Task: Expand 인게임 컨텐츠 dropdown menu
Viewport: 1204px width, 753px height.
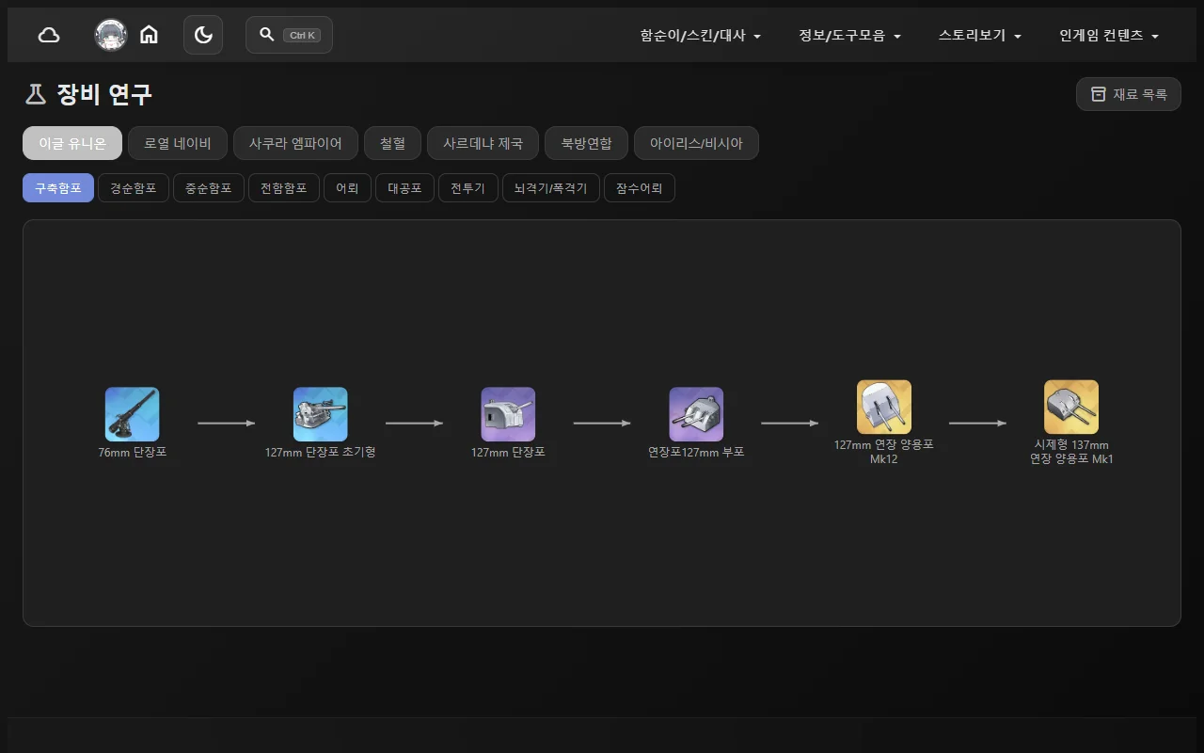Action: (1109, 36)
